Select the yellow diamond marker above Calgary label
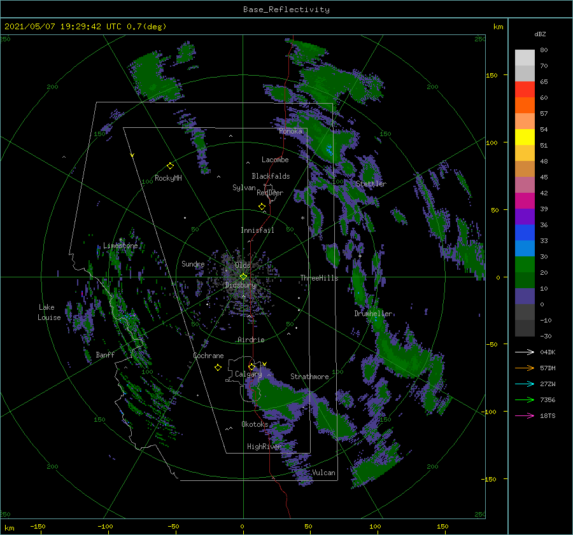The height and width of the screenshot is (535, 573). [x=251, y=366]
